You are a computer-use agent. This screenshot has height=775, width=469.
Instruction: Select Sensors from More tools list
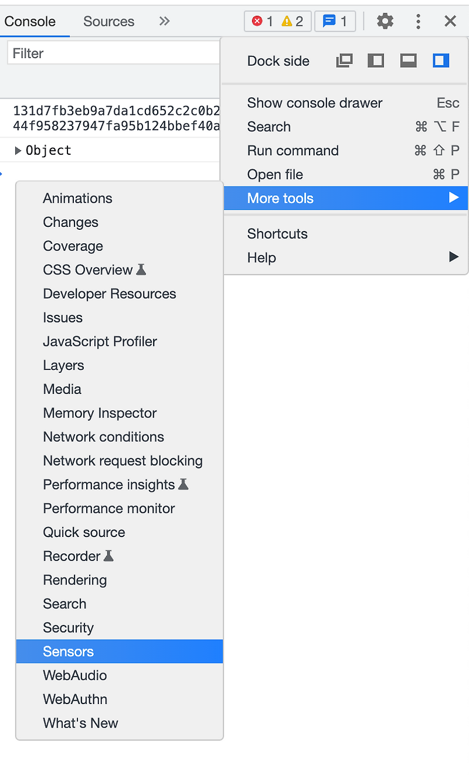[x=120, y=651]
